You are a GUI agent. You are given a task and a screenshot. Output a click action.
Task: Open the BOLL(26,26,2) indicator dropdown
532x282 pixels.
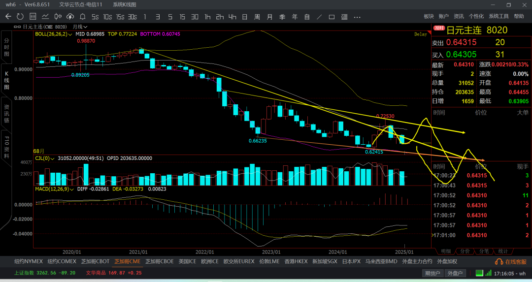(54, 34)
